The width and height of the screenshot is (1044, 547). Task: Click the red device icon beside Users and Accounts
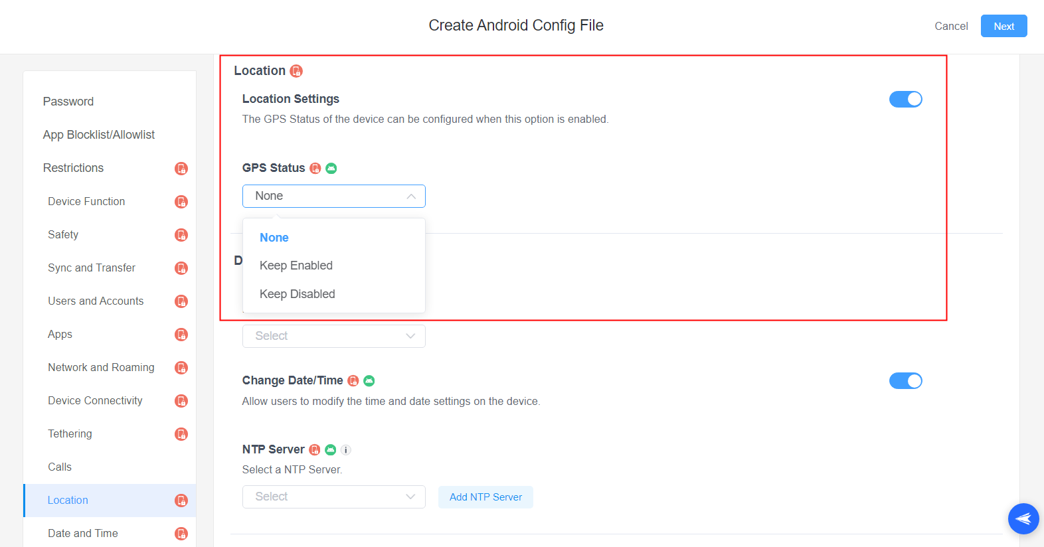[x=181, y=301]
